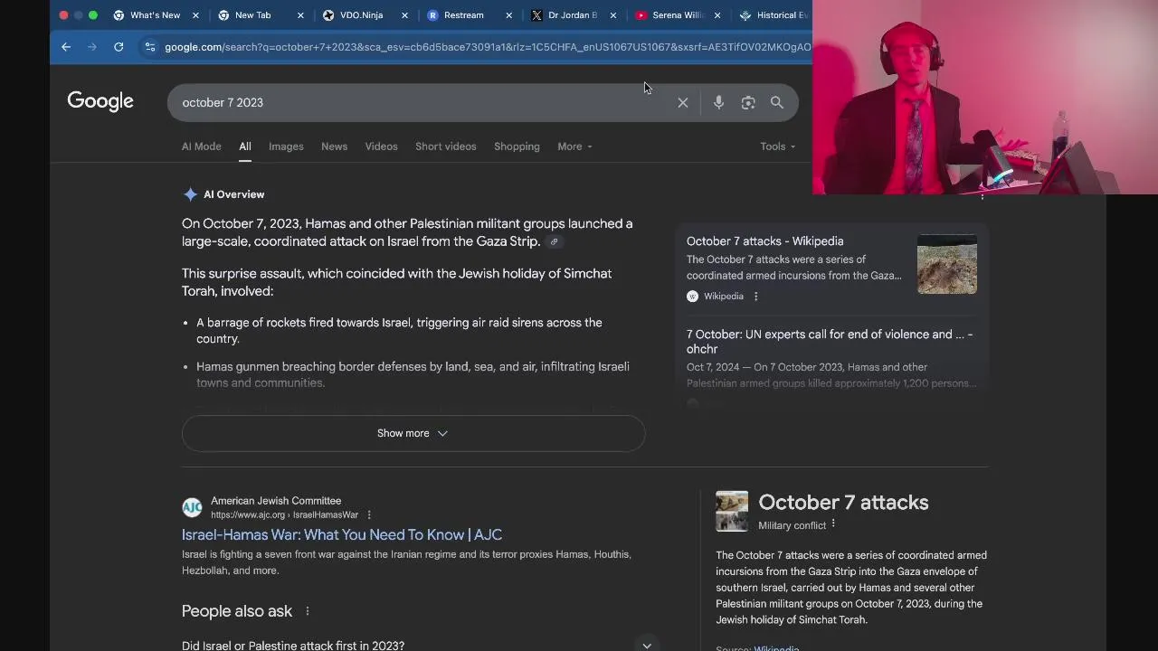The image size is (1158, 651).
Task: Close the New Tab tab
Action: (x=300, y=15)
